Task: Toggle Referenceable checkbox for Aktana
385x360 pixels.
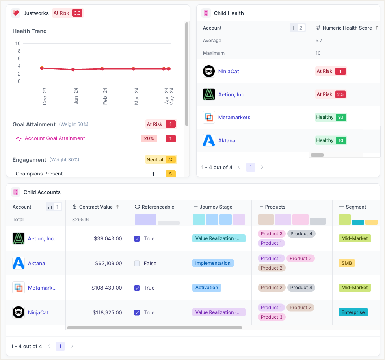Action: 137,263
